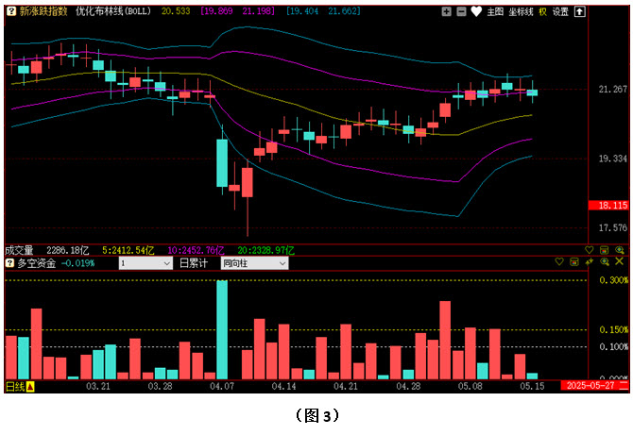
Task: Click the yellow triangle icon beside 日线
Action: (30, 387)
